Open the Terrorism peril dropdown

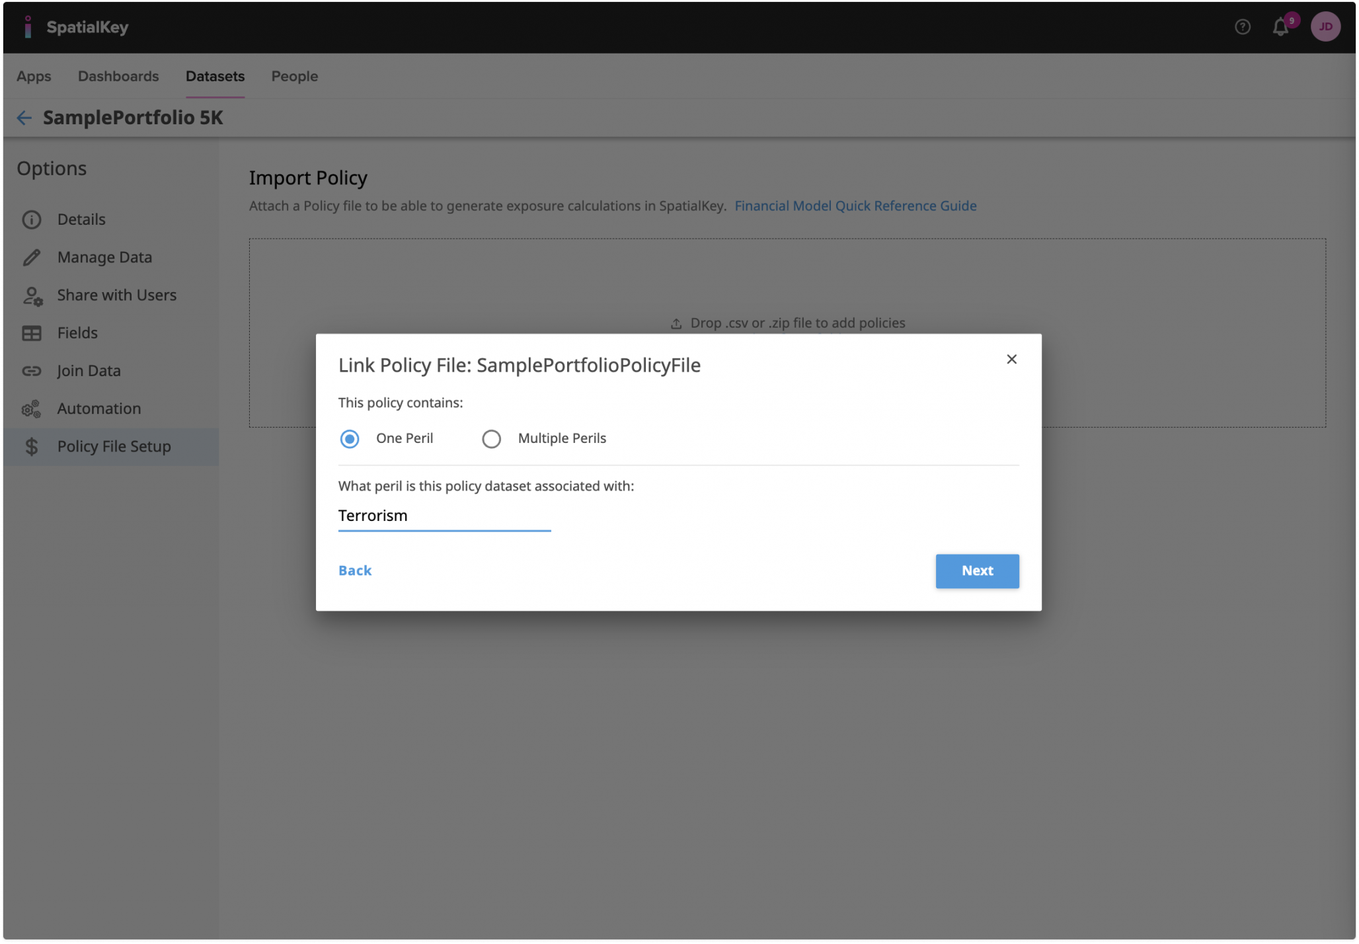tap(444, 516)
